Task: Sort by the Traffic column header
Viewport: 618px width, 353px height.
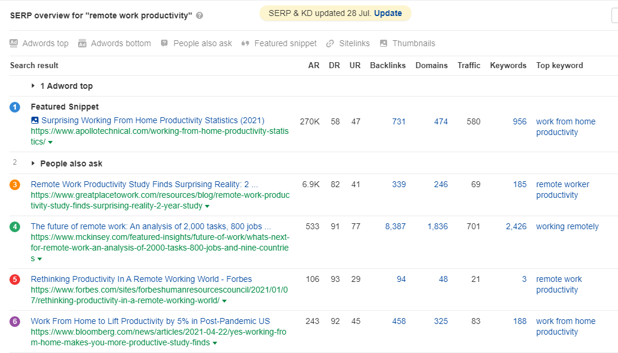Action: (469, 66)
